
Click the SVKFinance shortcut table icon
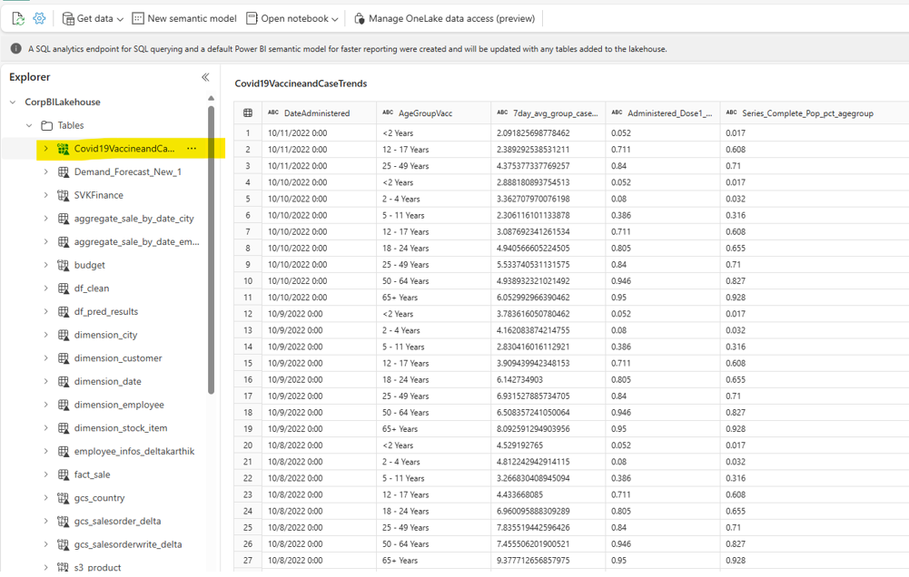64,195
